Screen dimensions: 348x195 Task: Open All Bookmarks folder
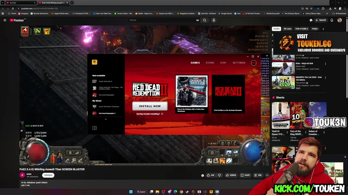click(339, 14)
